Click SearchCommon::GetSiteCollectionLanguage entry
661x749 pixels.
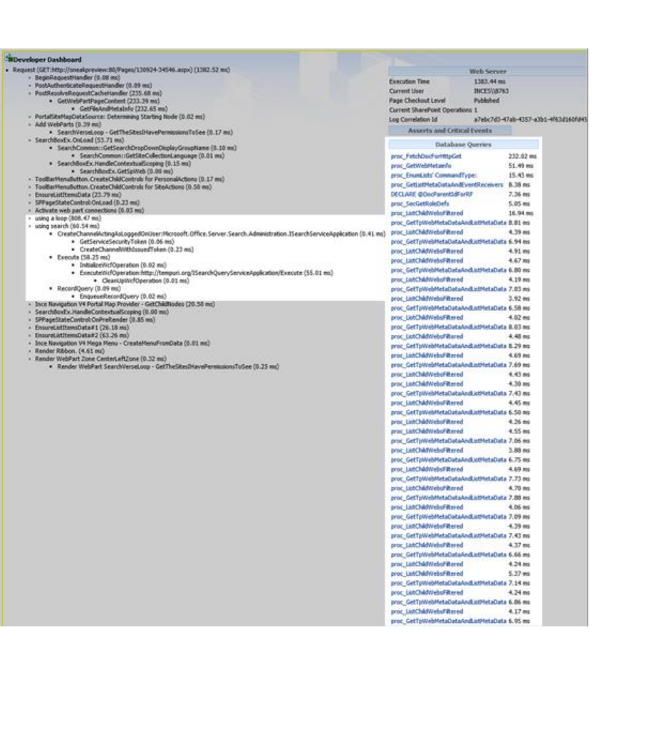click(152, 156)
